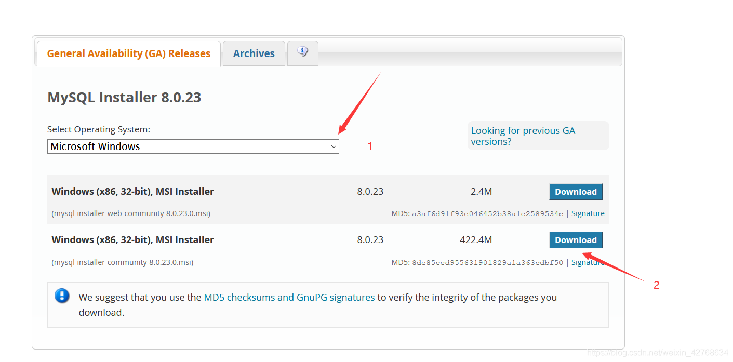The height and width of the screenshot is (362, 733).
Task: Select filename text mysql-installer-community-8.0.23.0.msi
Action: click(x=123, y=262)
